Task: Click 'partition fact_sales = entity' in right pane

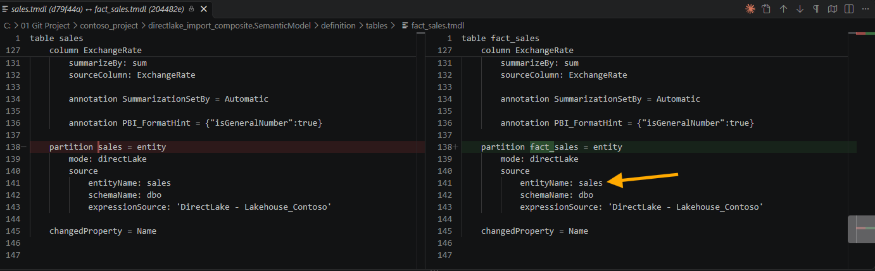Action: click(551, 147)
